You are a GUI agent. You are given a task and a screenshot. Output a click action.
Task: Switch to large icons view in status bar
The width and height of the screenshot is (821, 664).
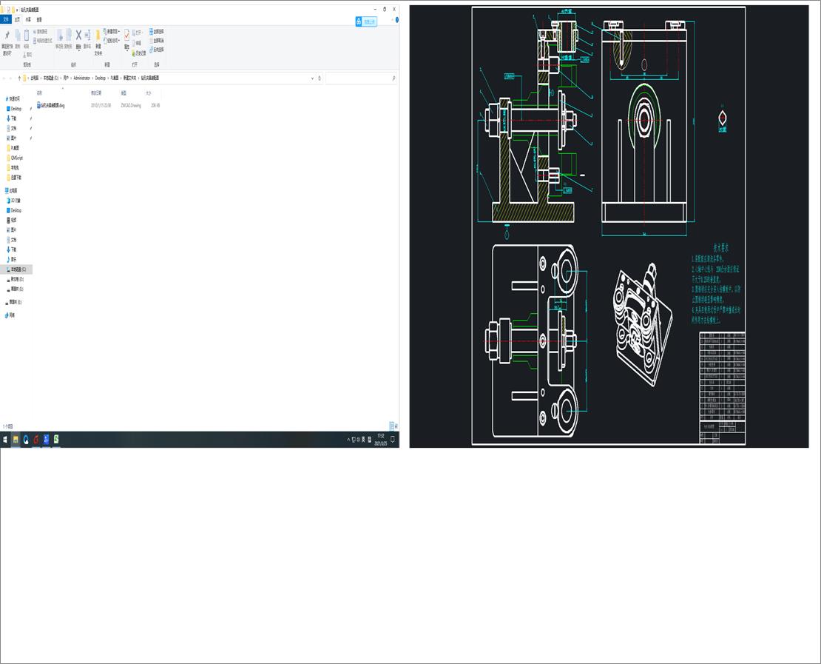point(396,426)
